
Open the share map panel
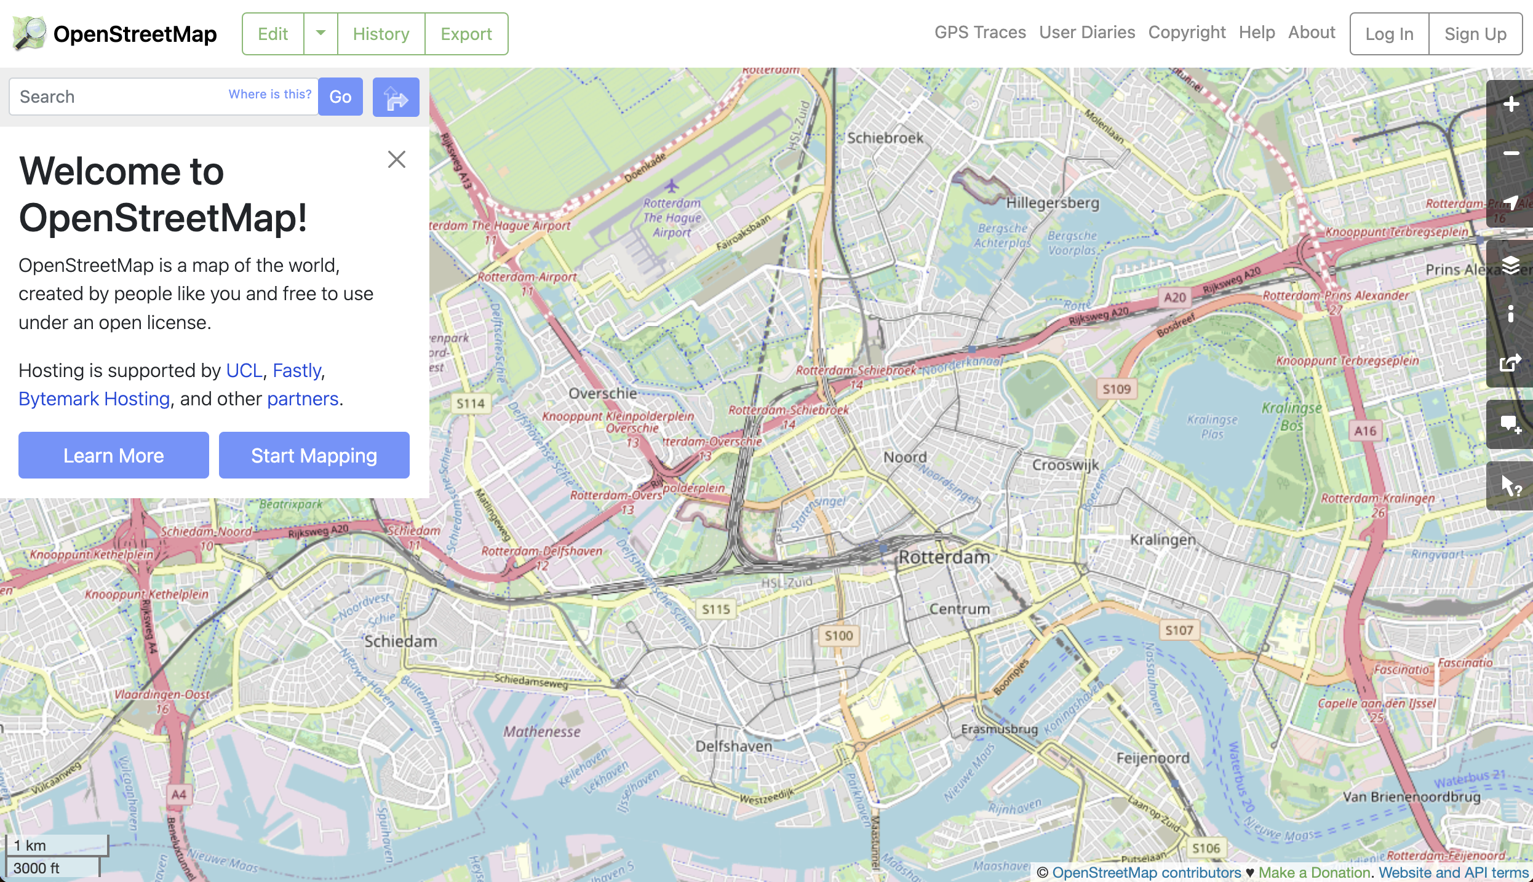1511,363
